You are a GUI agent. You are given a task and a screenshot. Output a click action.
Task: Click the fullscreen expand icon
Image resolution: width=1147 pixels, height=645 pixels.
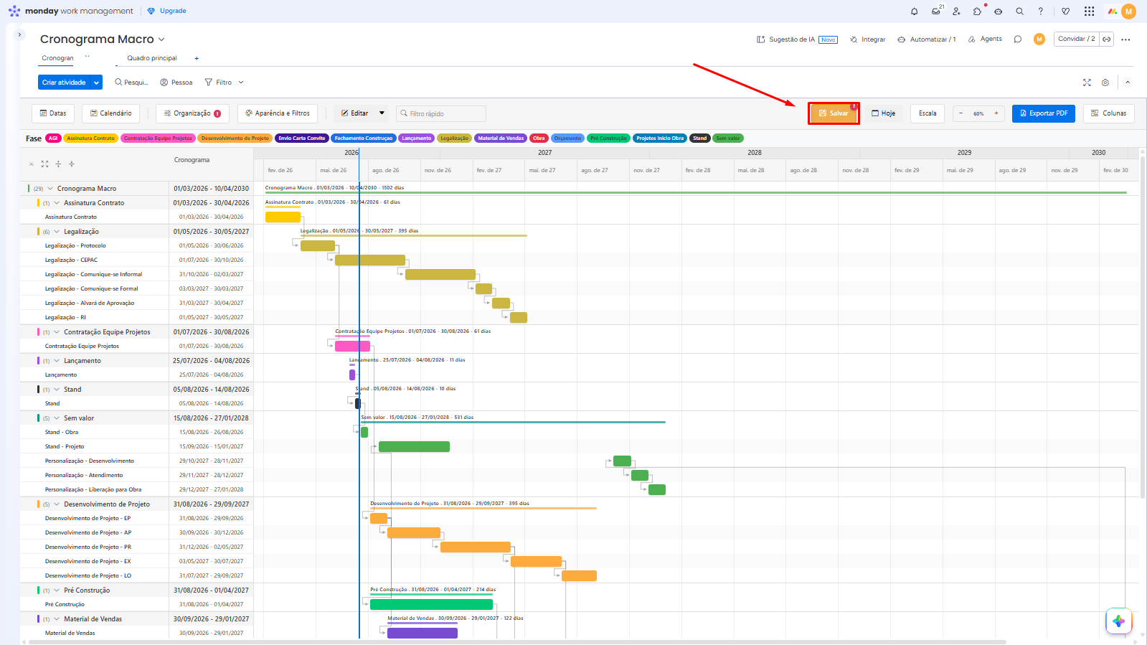point(1087,83)
